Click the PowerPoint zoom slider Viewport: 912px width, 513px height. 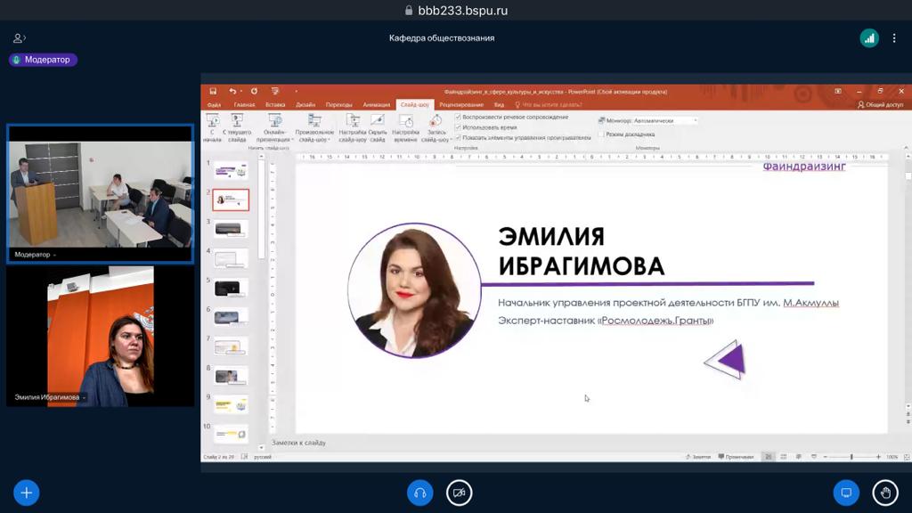(851, 457)
